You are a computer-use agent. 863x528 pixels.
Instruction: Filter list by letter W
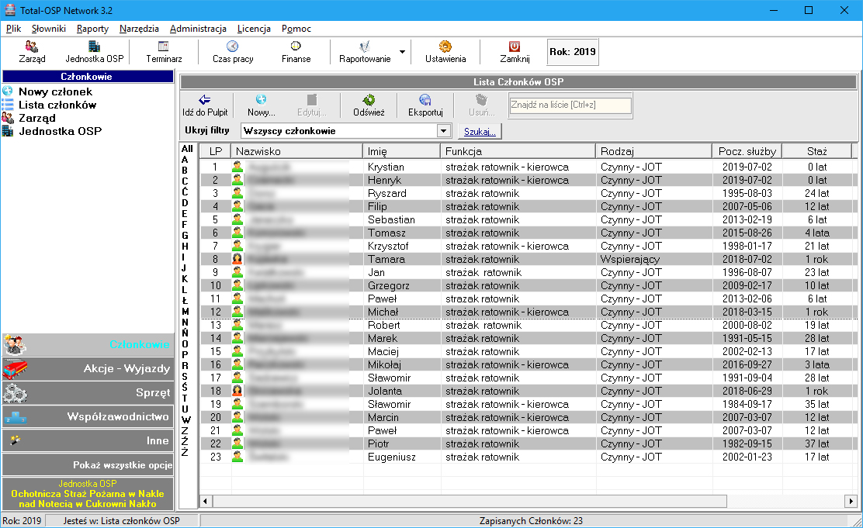[x=186, y=419]
